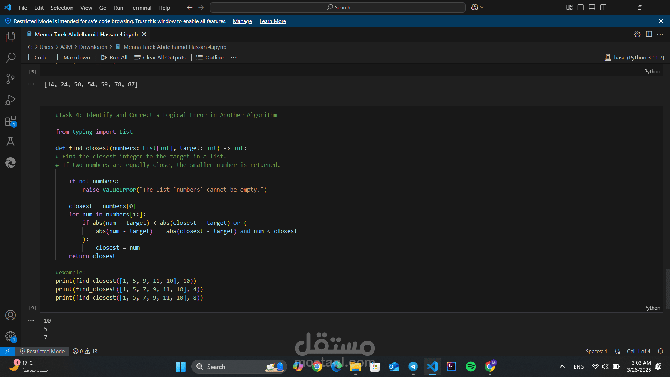The width and height of the screenshot is (670, 377).
Task: Open the Testing flask view
Action: tap(10, 142)
